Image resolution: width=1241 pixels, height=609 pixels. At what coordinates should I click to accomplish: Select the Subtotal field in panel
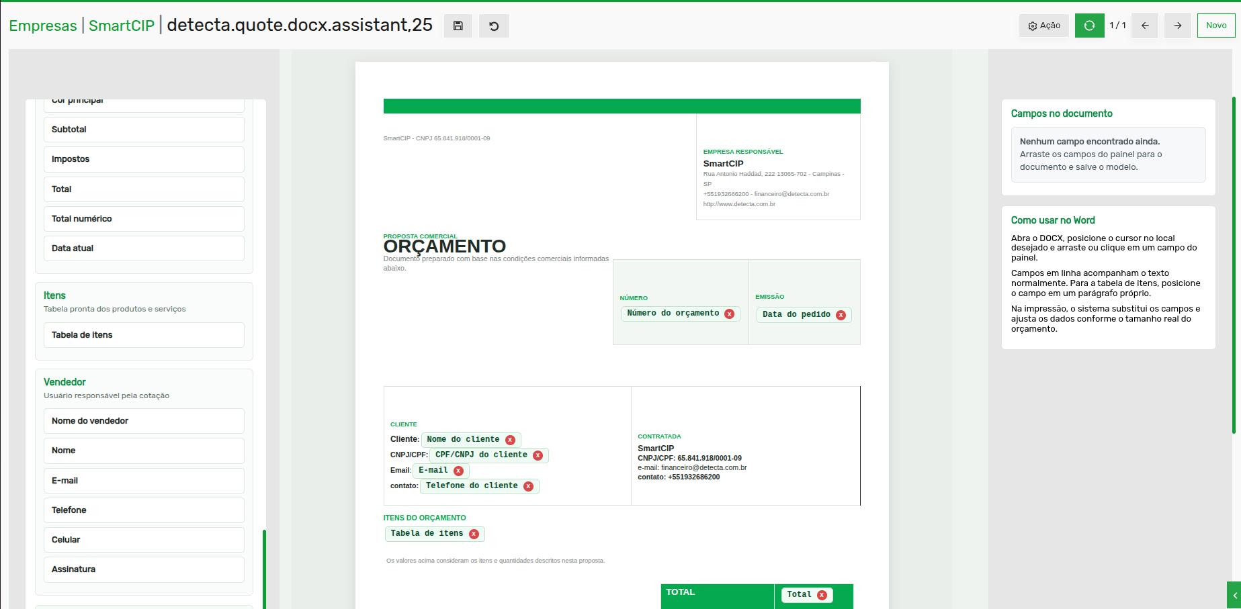(x=144, y=130)
